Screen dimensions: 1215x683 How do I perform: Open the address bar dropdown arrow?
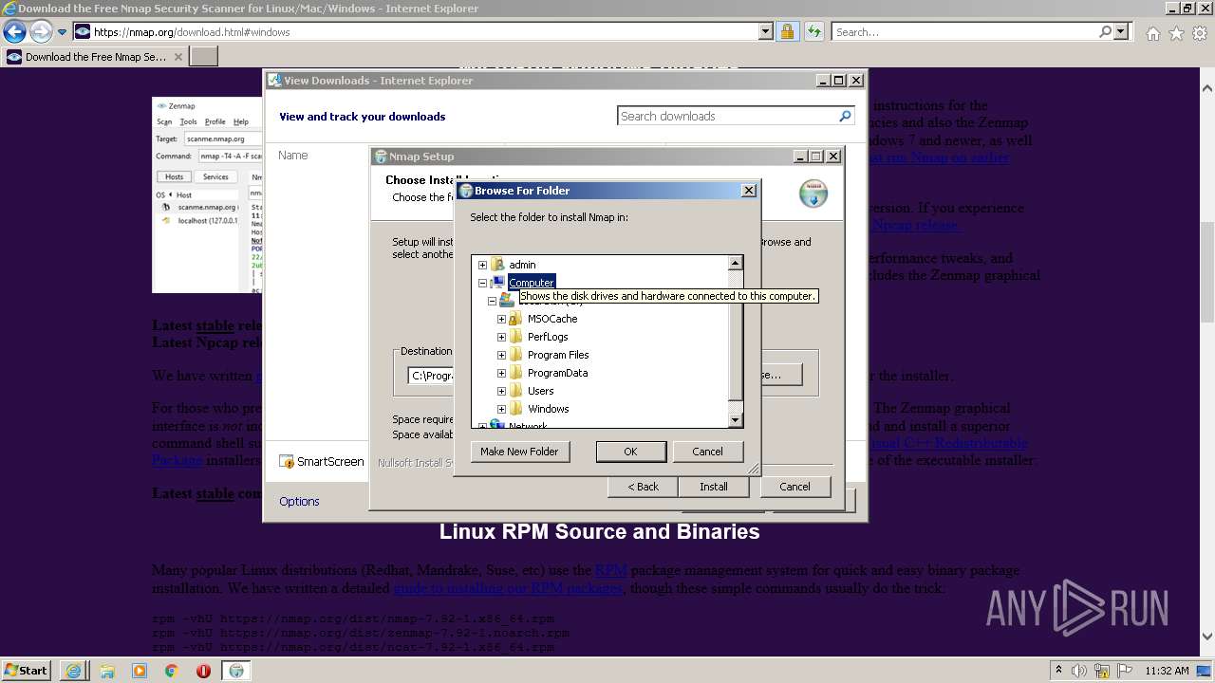766,31
